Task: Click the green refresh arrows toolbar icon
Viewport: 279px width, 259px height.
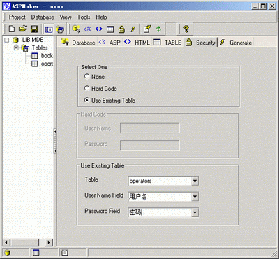Action: click(x=158, y=29)
